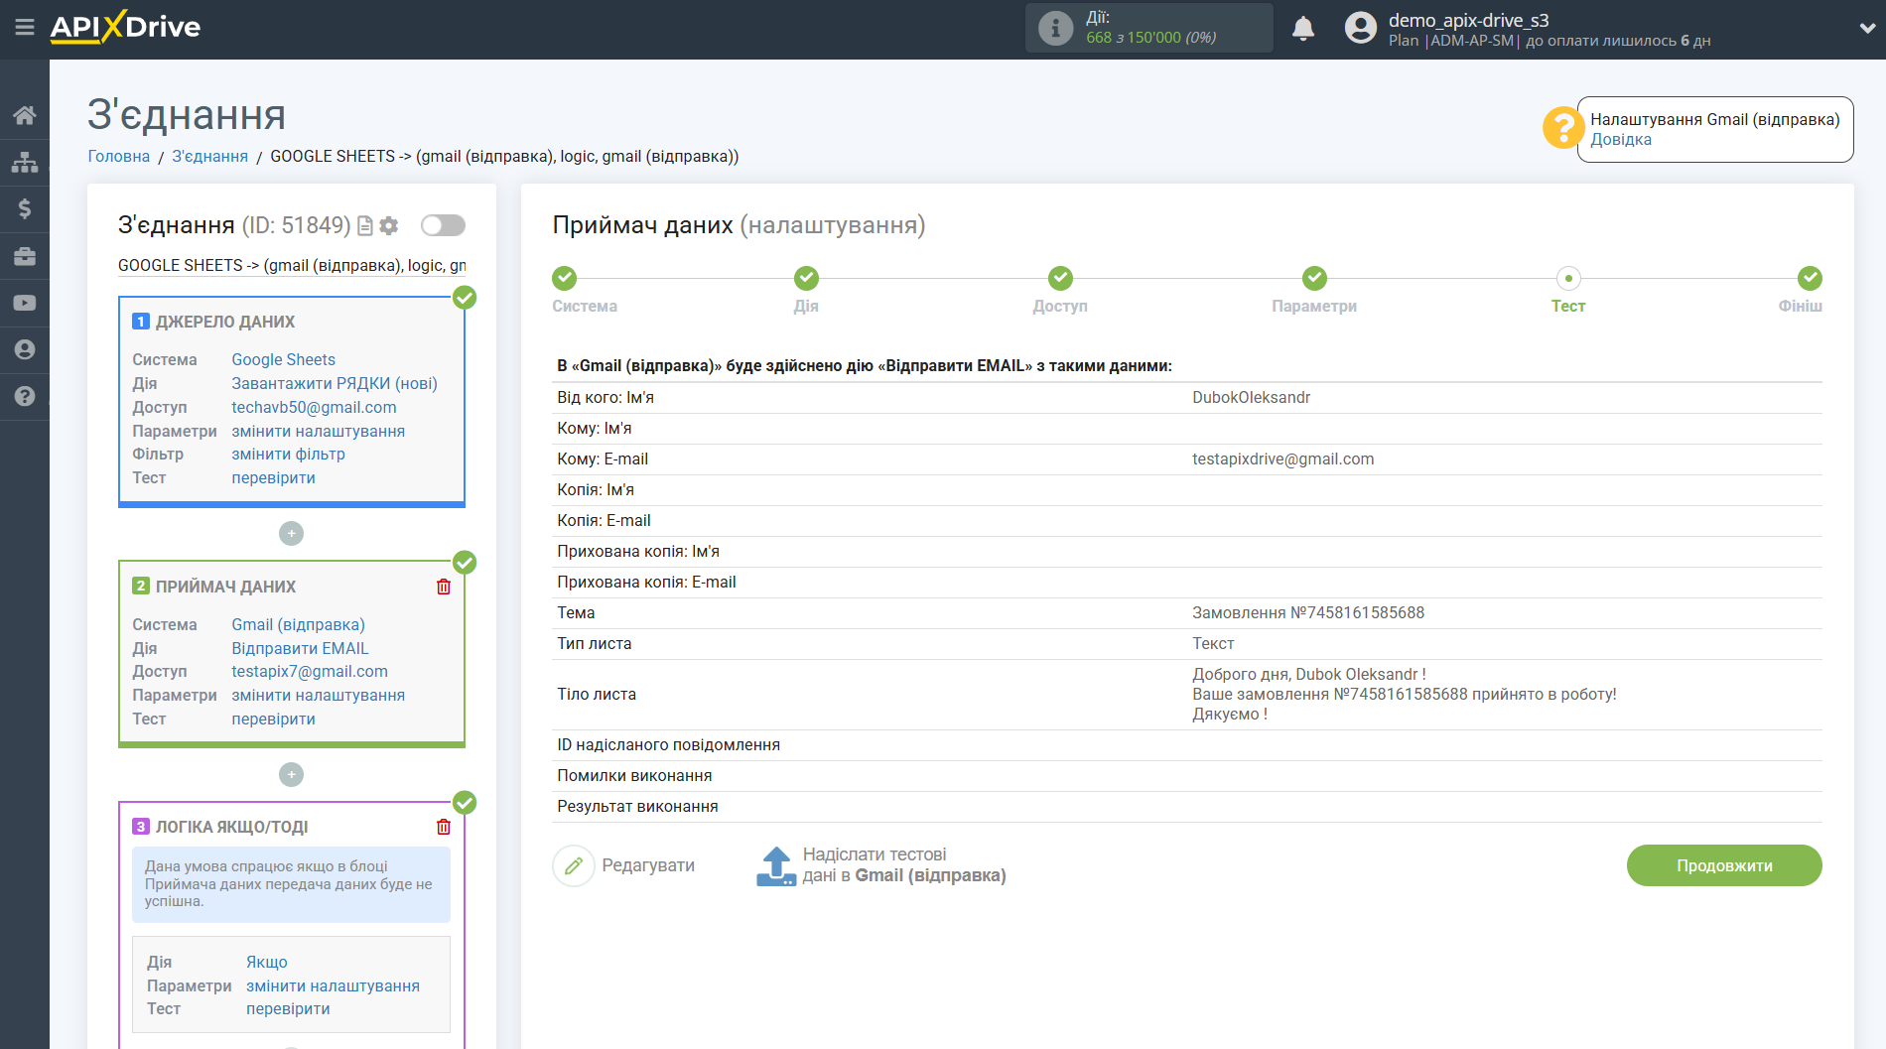
Task: Open the help question sidebar icon
Action: (x=25, y=396)
